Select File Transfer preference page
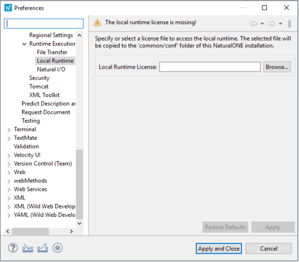This screenshot has height=262, width=299. 52,52
